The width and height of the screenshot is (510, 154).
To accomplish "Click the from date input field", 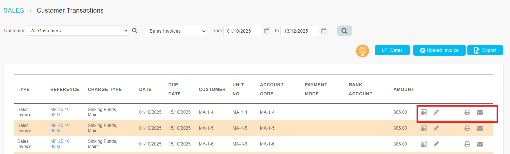I will [243, 31].
